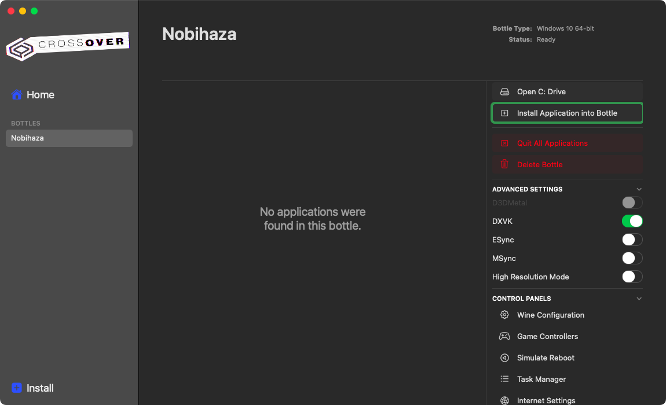Click the blue Install plus icon
Image resolution: width=666 pixels, height=405 pixels.
point(17,388)
